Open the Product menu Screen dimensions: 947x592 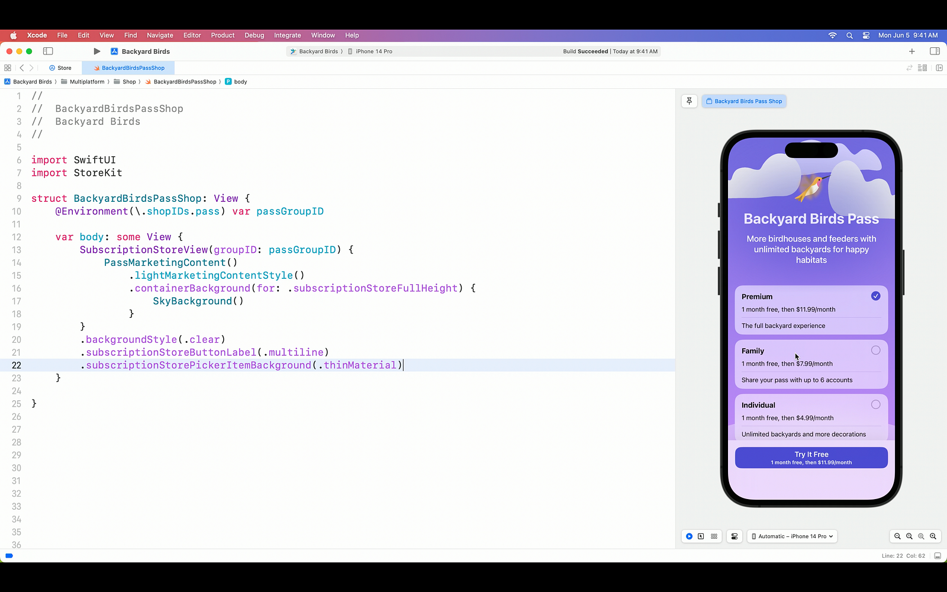(x=223, y=36)
